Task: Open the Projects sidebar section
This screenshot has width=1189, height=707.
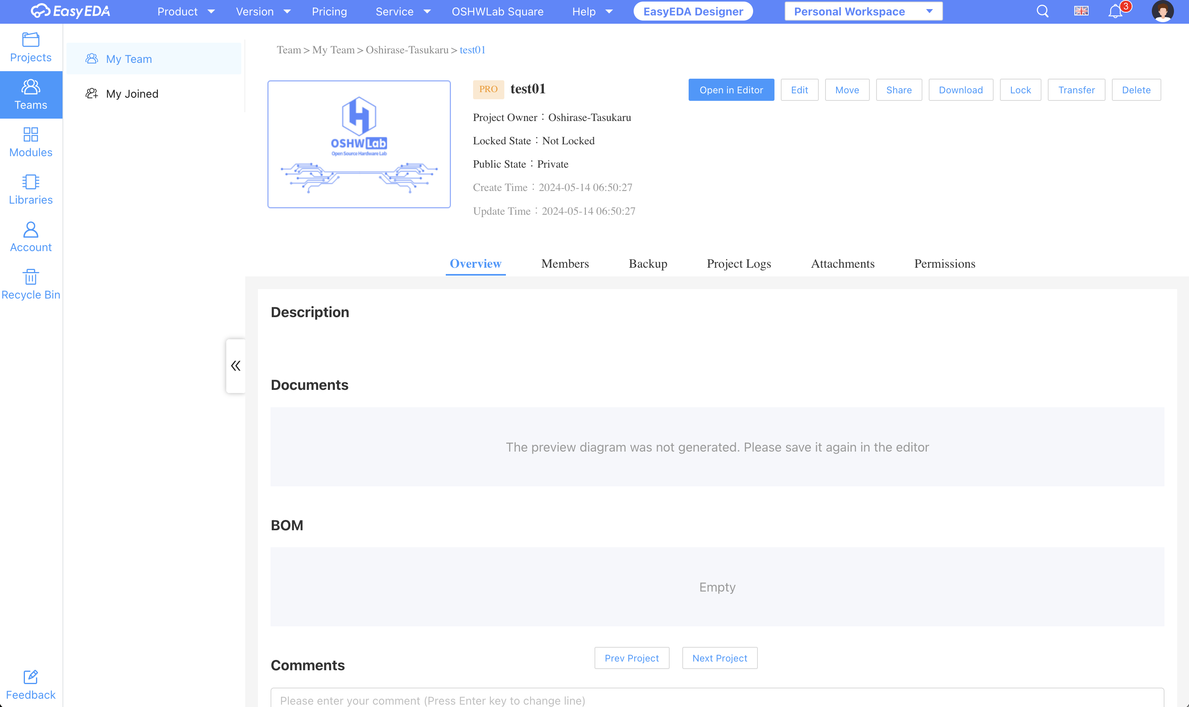Action: 30,47
